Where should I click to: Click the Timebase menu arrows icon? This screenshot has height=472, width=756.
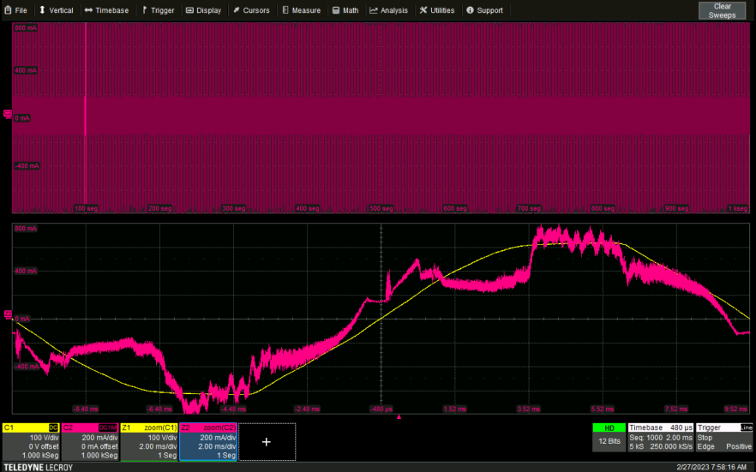(x=88, y=10)
